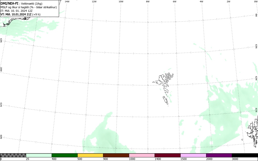Click the grey checkered 0–25 legend swatch
Screen dimensions: 258x161
(x=13, y=155)
